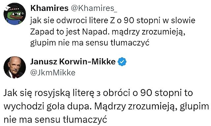Select 'głupim nie ma sensu tłumaczyć' in Khamires tweet
The height and width of the screenshot is (126, 211).
[90, 43]
